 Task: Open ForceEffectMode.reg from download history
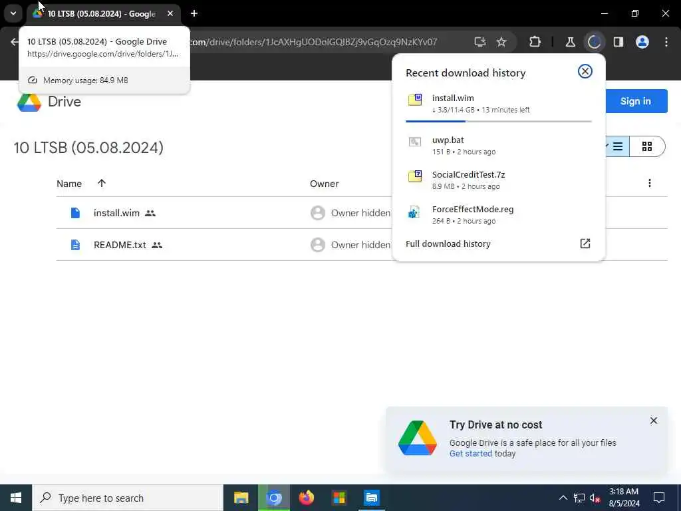point(499,215)
